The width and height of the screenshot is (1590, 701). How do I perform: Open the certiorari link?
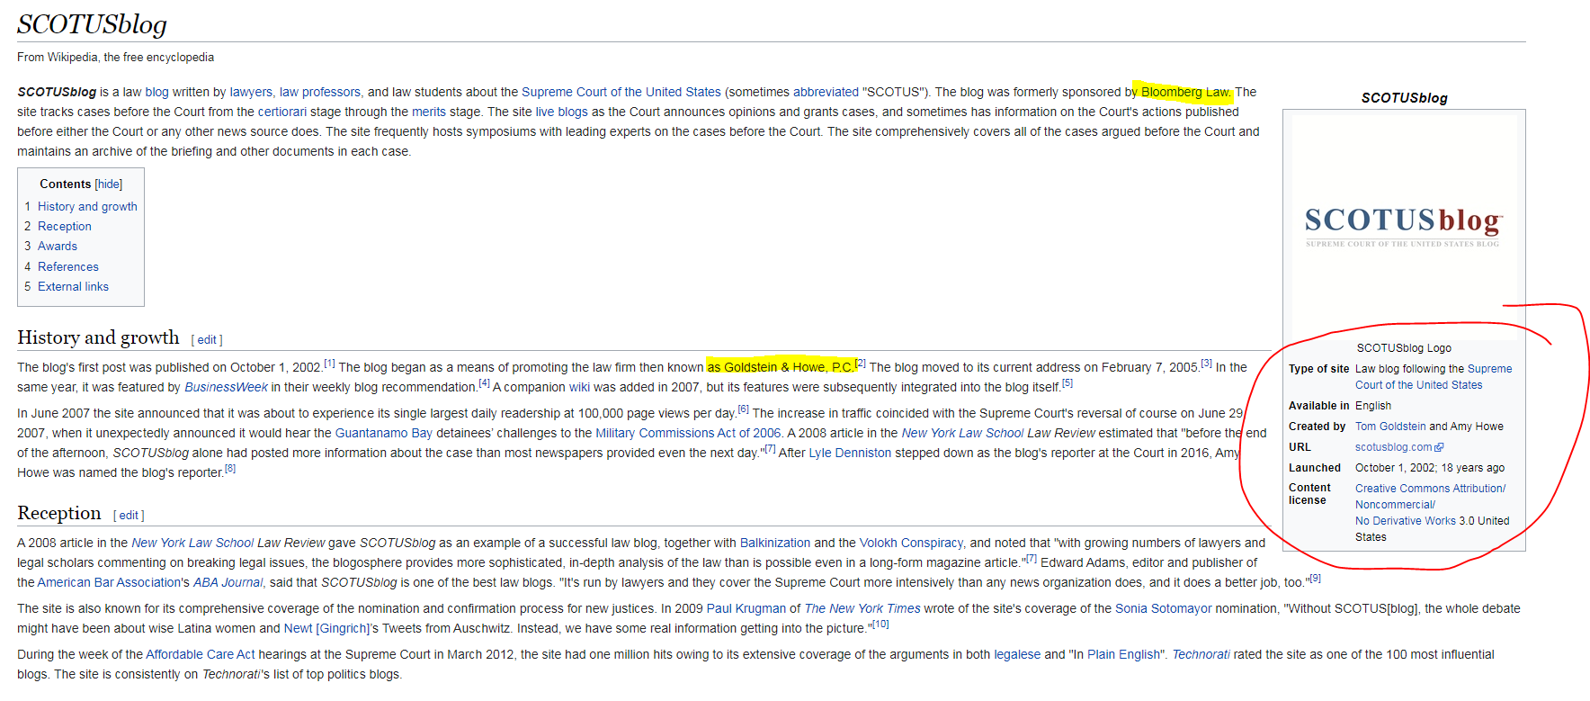[282, 112]
